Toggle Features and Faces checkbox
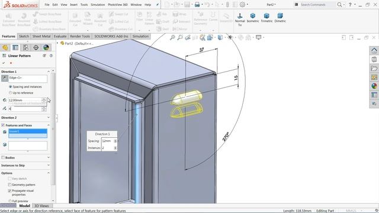The height and width of the screenshot is (213, 379). [3, 125]
